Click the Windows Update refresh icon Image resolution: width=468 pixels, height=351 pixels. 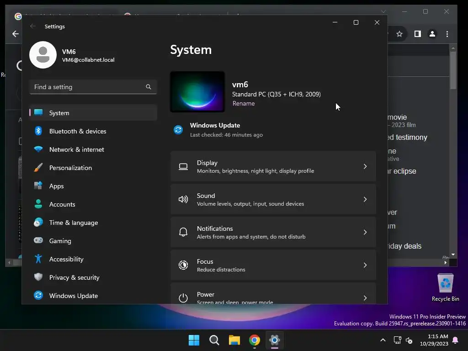[x=178, y=130]
